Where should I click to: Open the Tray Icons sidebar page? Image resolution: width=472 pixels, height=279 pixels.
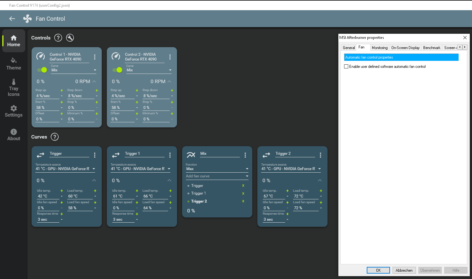click(x=14, y=88)
